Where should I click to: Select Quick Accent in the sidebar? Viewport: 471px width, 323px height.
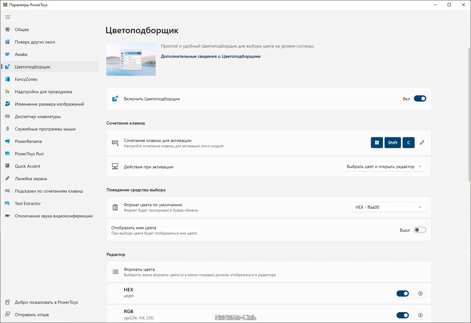(x=27, y=166)
